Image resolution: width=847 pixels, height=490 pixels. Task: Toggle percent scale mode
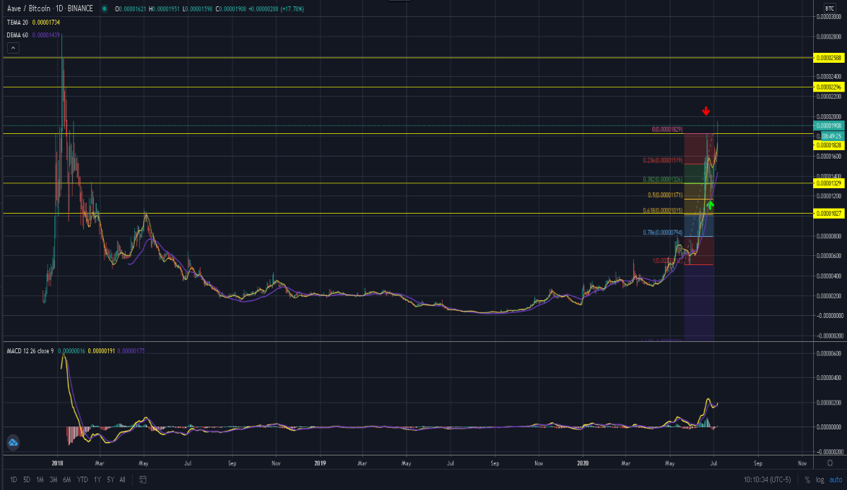click(x=807, y=479)
